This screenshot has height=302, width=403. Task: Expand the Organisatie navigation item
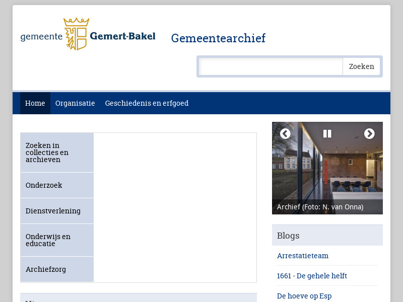(75, 103)
